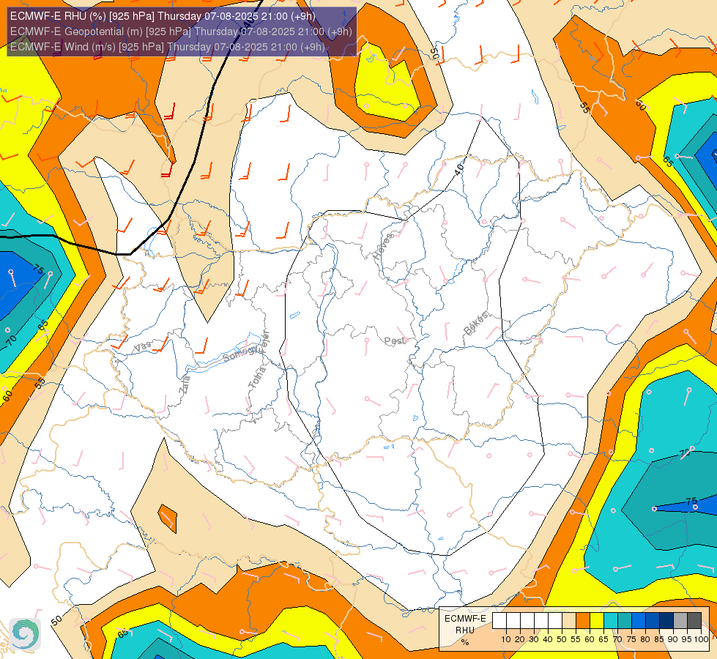This screenshot has height=659, width=717.
Task: Select the ECMWF-E RHU (%) layer title line
Action: tap(163, 16)
